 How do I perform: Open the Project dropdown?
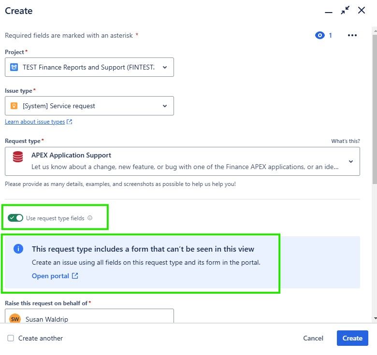coord(89,67)
